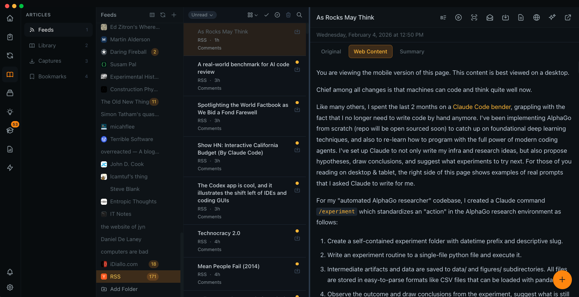
Task: Select the RSS feed with 171 unread
Action: coord(138,277)
